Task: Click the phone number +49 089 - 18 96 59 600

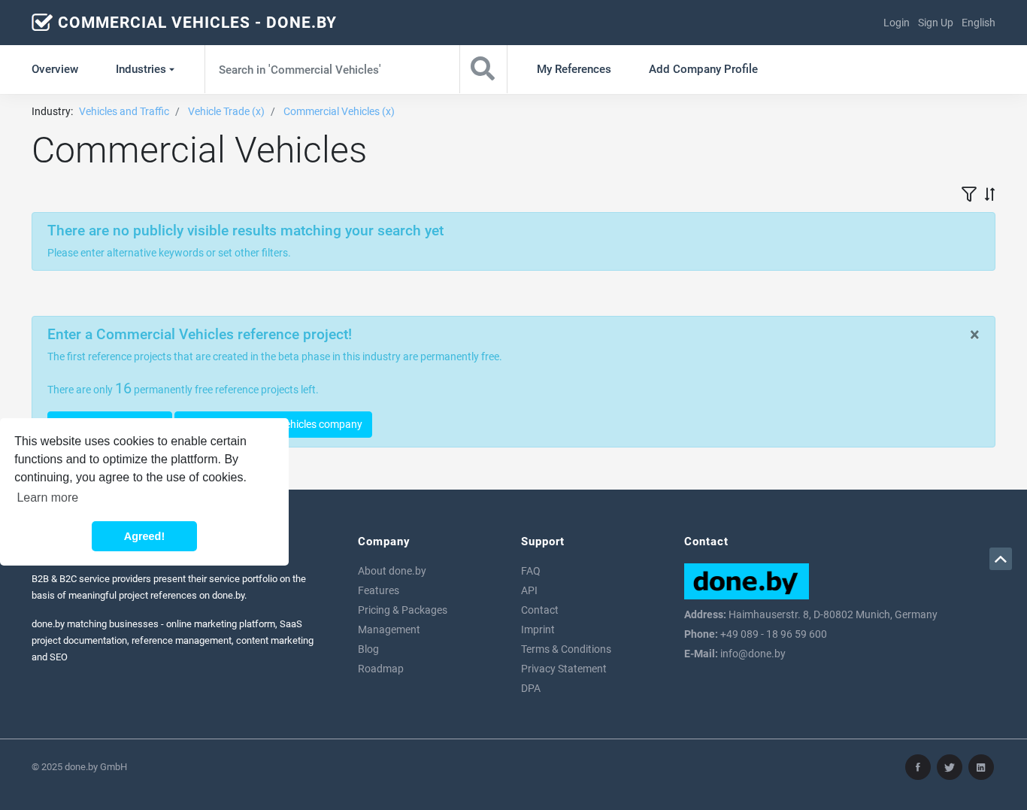Action: (774, 634)
